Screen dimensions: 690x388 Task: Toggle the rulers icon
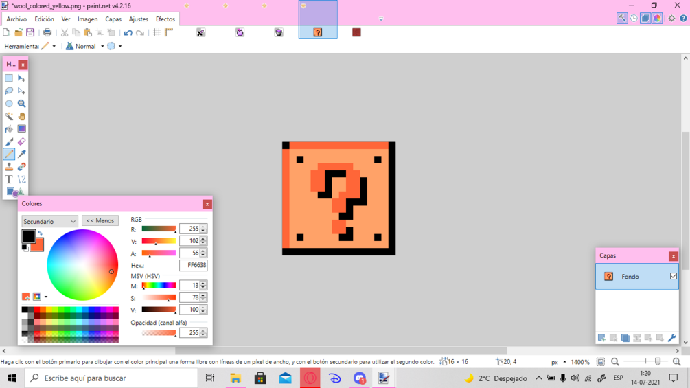(x=168, y=32)
